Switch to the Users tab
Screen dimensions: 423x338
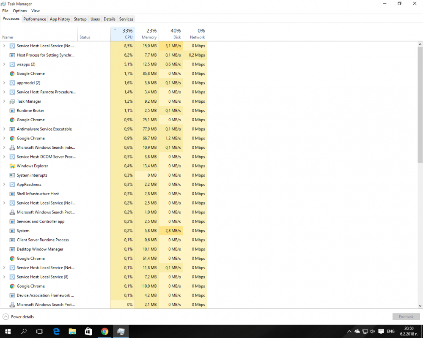(95, 19)
